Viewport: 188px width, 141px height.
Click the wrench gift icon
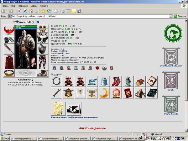coord(56,93)
